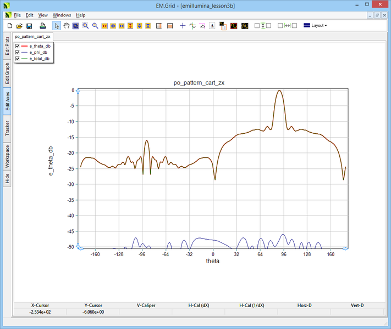391x329 pixels.
Task: Open the Windows menu
Action: [x=62, y=15]
